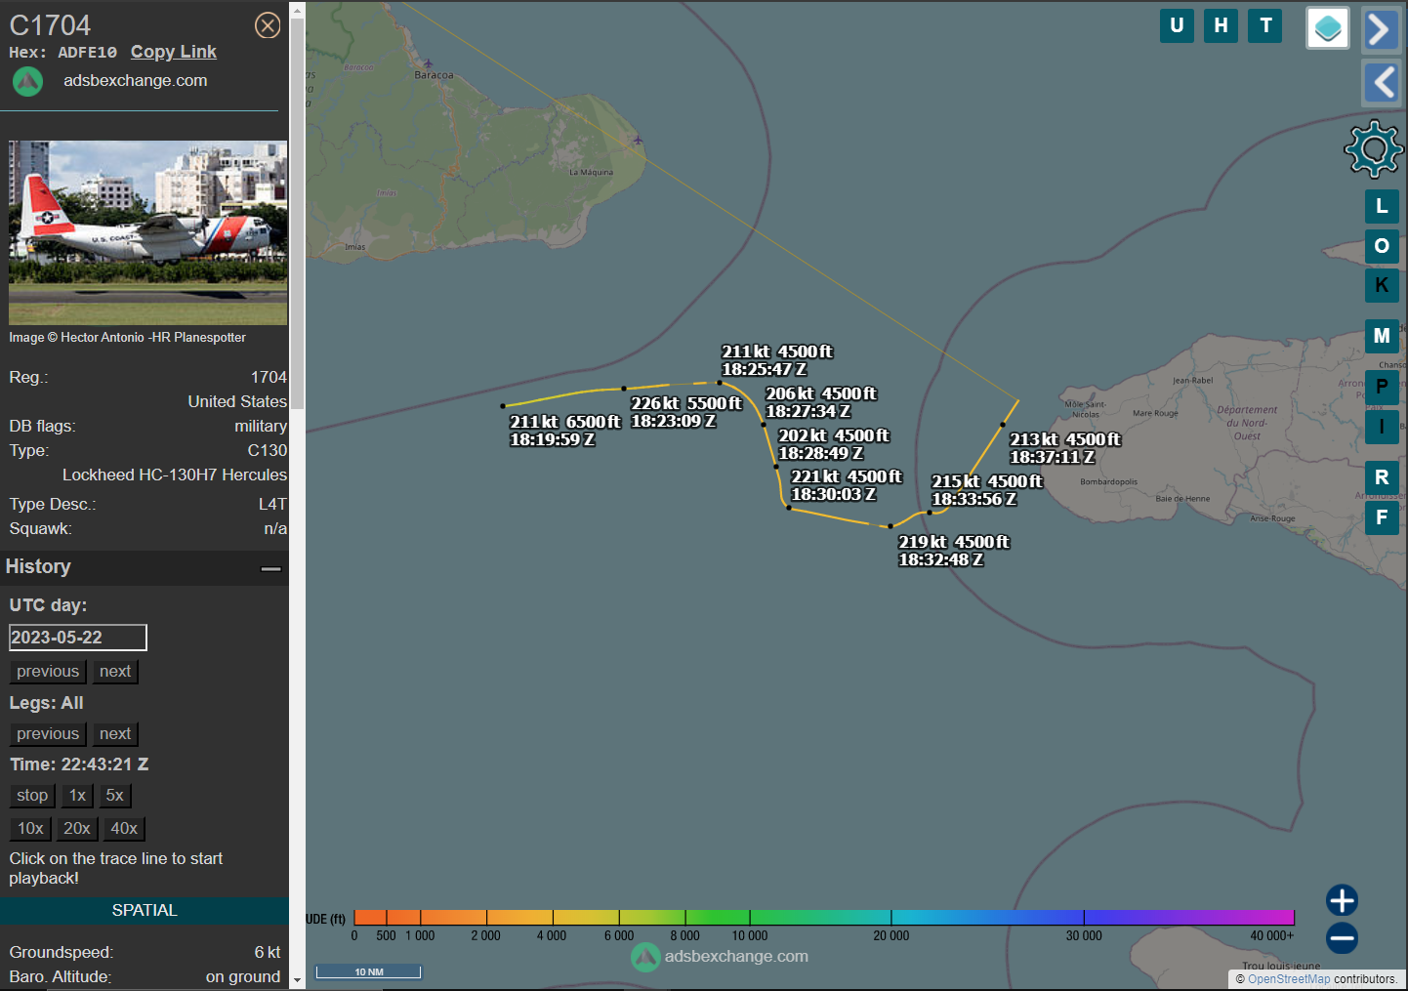Click the Copy Link hyperlink
The height and width of the screenshot is (991, 1408).
point(174,52)
